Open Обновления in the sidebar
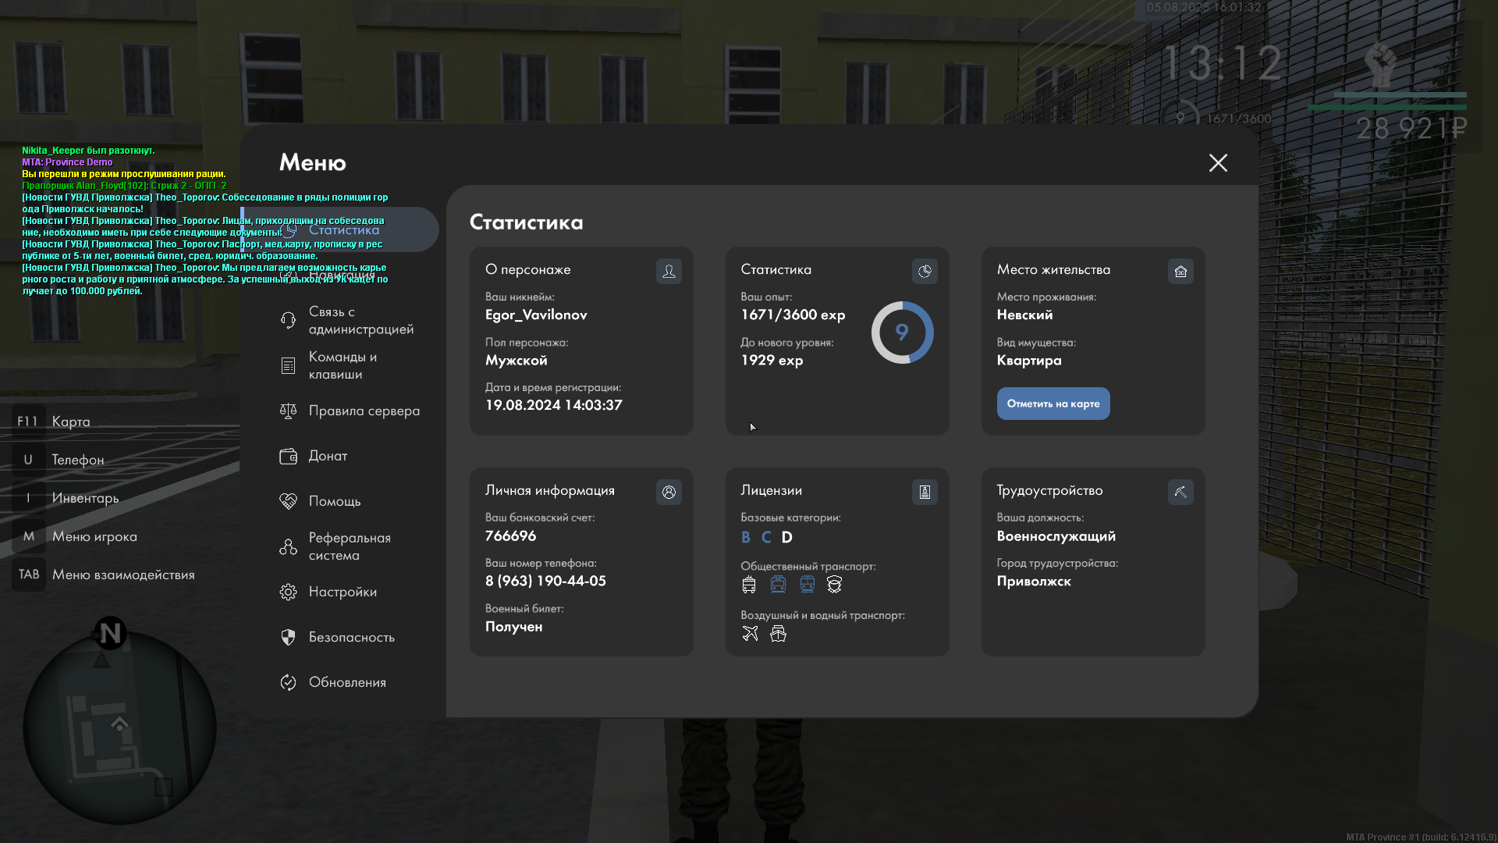Image resolution: width=1498 pixels, height=843 pixels. (346, 682)
